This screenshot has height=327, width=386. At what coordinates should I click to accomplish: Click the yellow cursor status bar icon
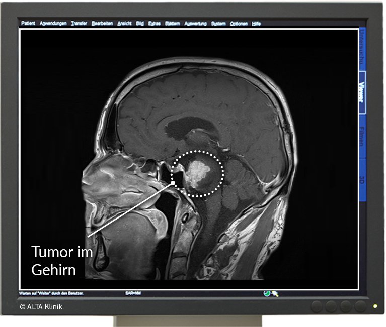[x=275, y=293]
